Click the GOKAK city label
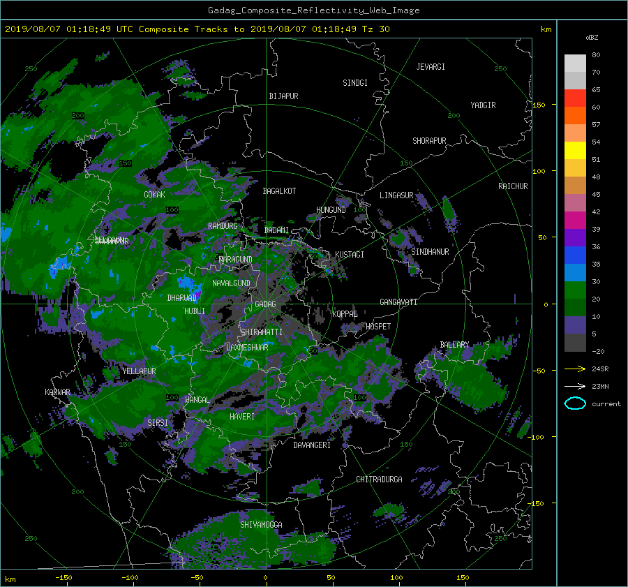 click(x=154, y=194)
